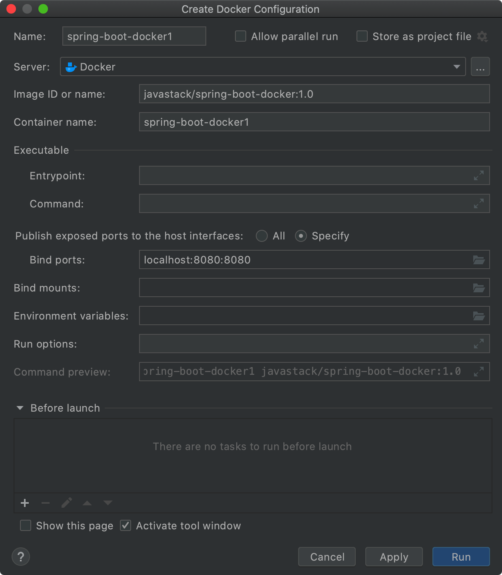Open the Environment variables editor icon
The width and height of the screenshot is (502, 575).
[x=479, y=316]
